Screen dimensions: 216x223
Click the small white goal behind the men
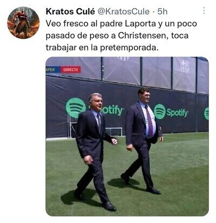click(114, 131)
